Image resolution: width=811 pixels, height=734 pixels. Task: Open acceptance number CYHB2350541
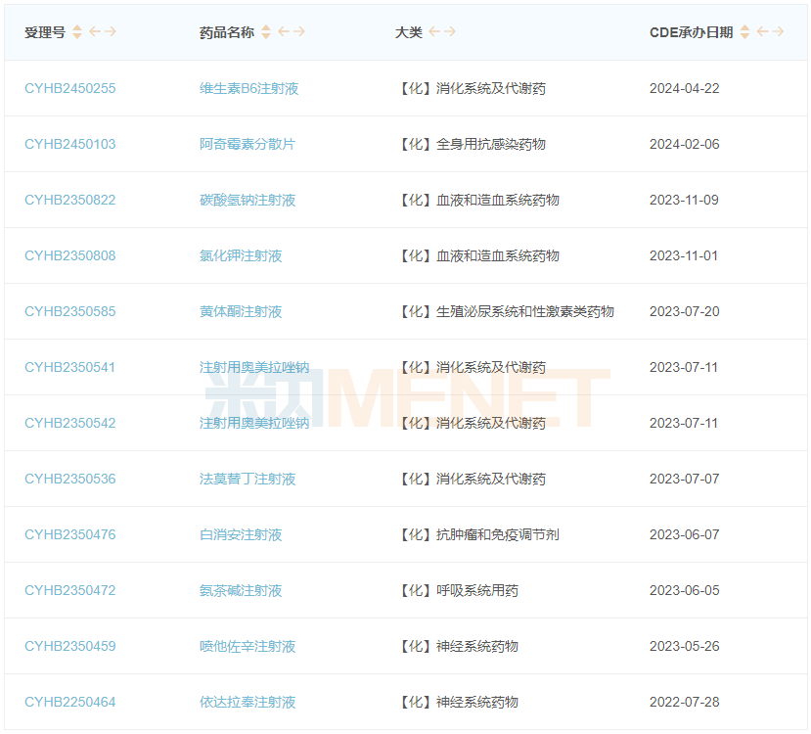click(69, 368)
